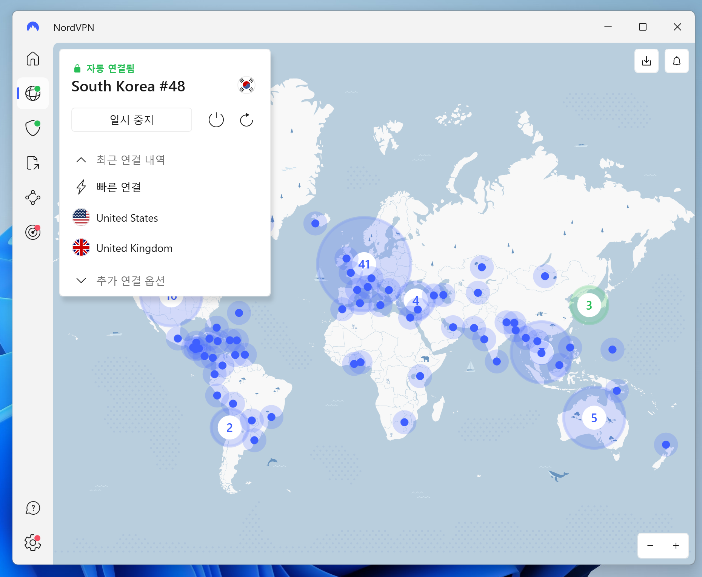Viewport: 702px width, 577px height.
Task: Click the Guam server dot in Pacific
Action: tap(613, 350)
